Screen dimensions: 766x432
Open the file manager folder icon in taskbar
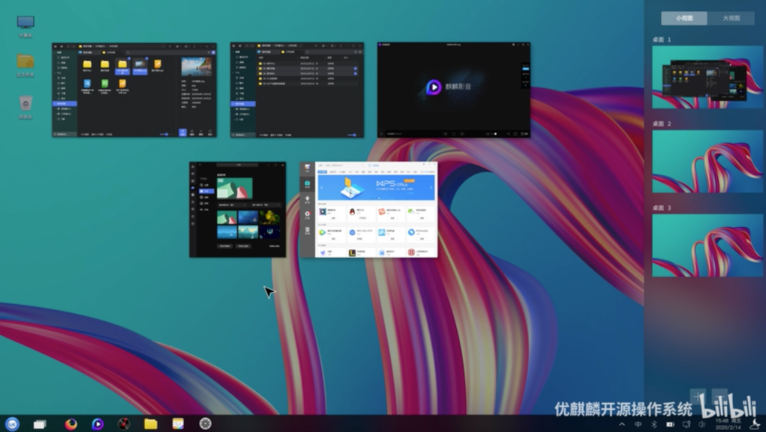(x=151, y=424)
